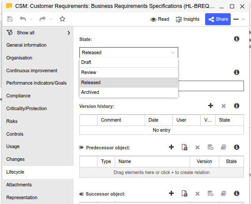This screenshot has height=204, width=251.
Task: Open Compliance section
Action: pyautogui.click(x=38, y=96)
